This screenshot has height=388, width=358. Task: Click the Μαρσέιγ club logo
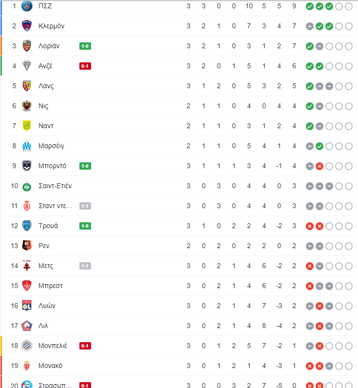27,146
